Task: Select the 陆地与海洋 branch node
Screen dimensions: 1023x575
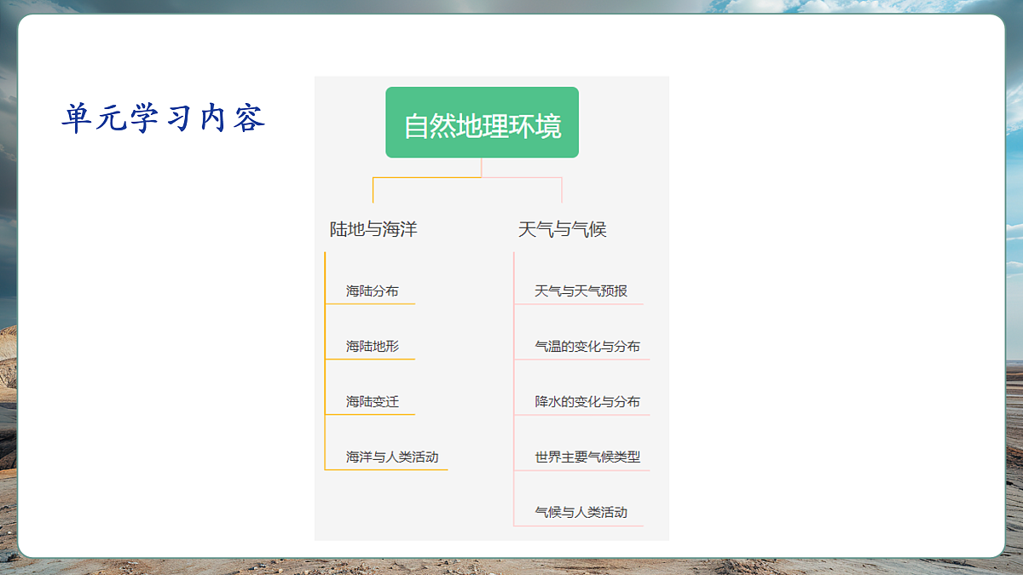Action: [x=373, y=229]
